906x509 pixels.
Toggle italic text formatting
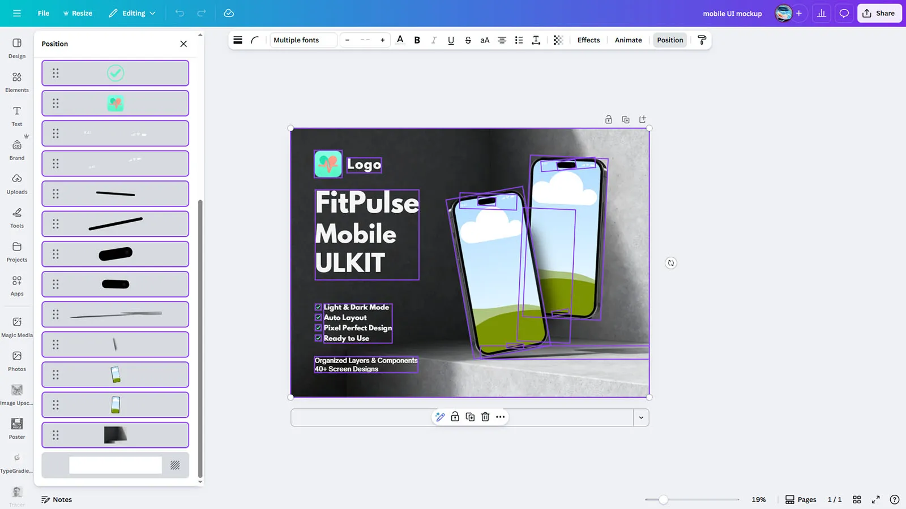point(434,40)
